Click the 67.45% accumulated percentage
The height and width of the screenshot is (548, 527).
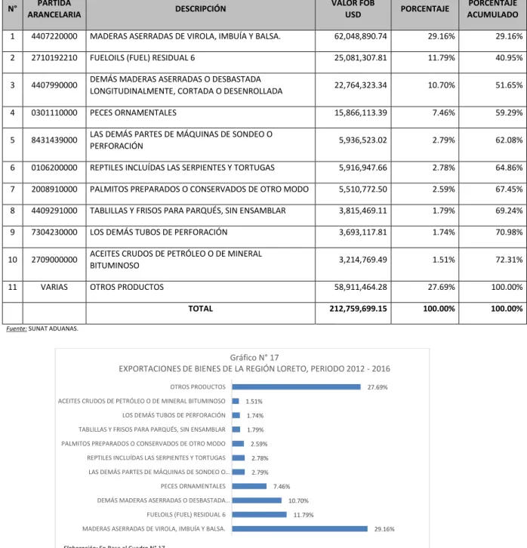[509, 189]
